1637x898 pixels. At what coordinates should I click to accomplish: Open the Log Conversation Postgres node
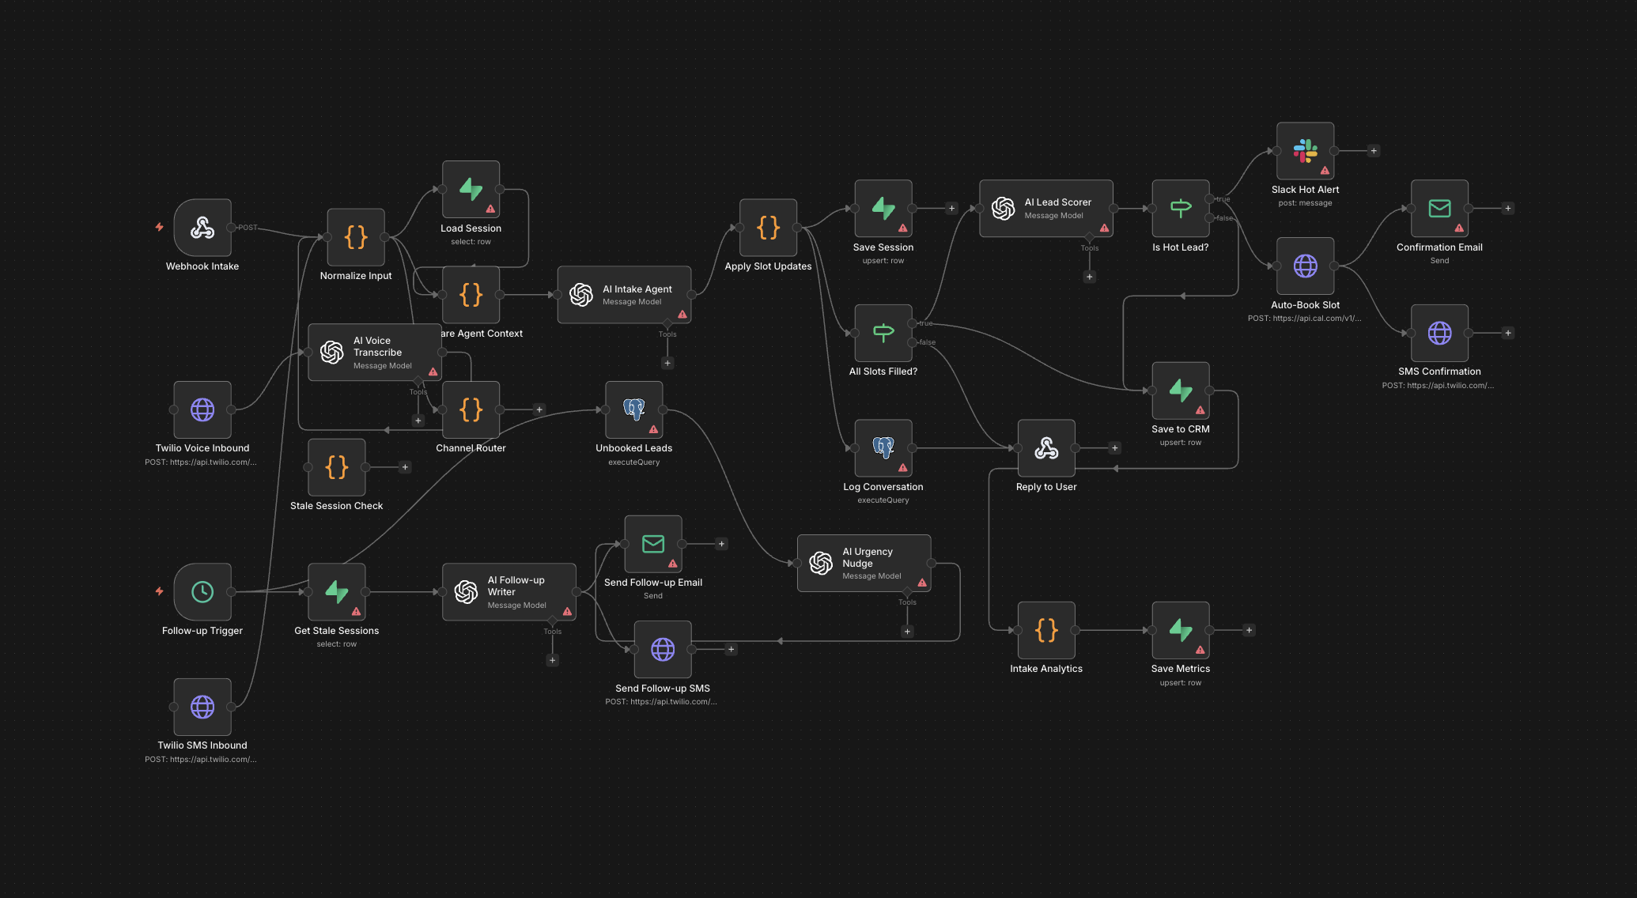pos(883,448)
